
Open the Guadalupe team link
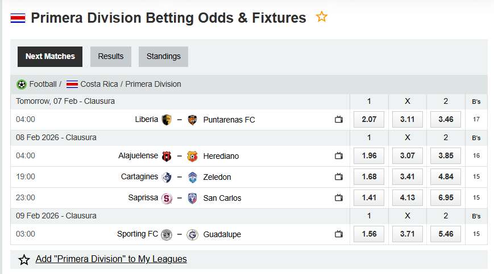(x=222, y=234)
